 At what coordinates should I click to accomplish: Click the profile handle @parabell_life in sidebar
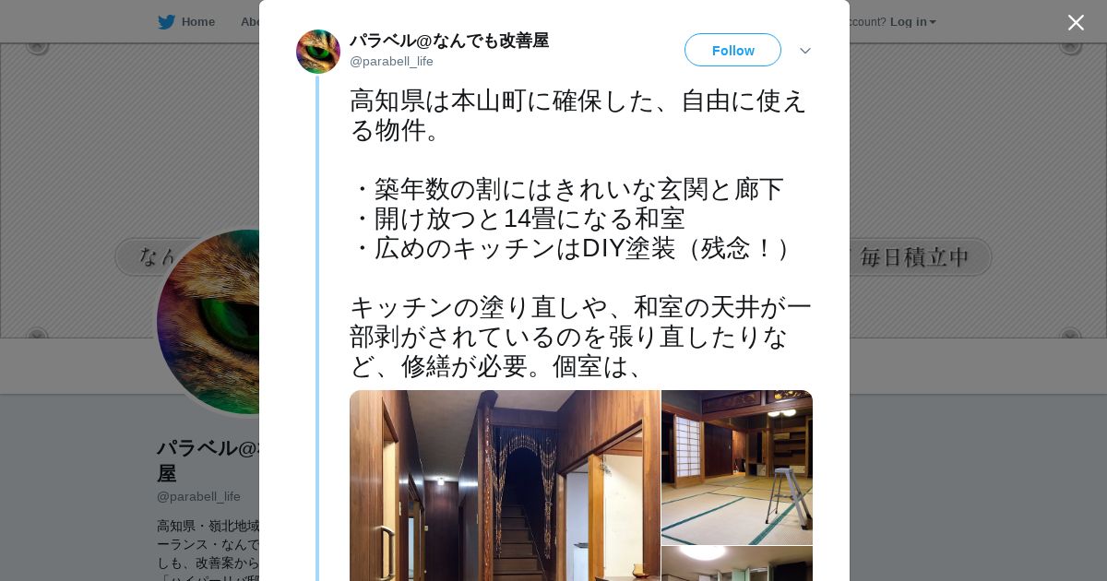tap(198, 496)
